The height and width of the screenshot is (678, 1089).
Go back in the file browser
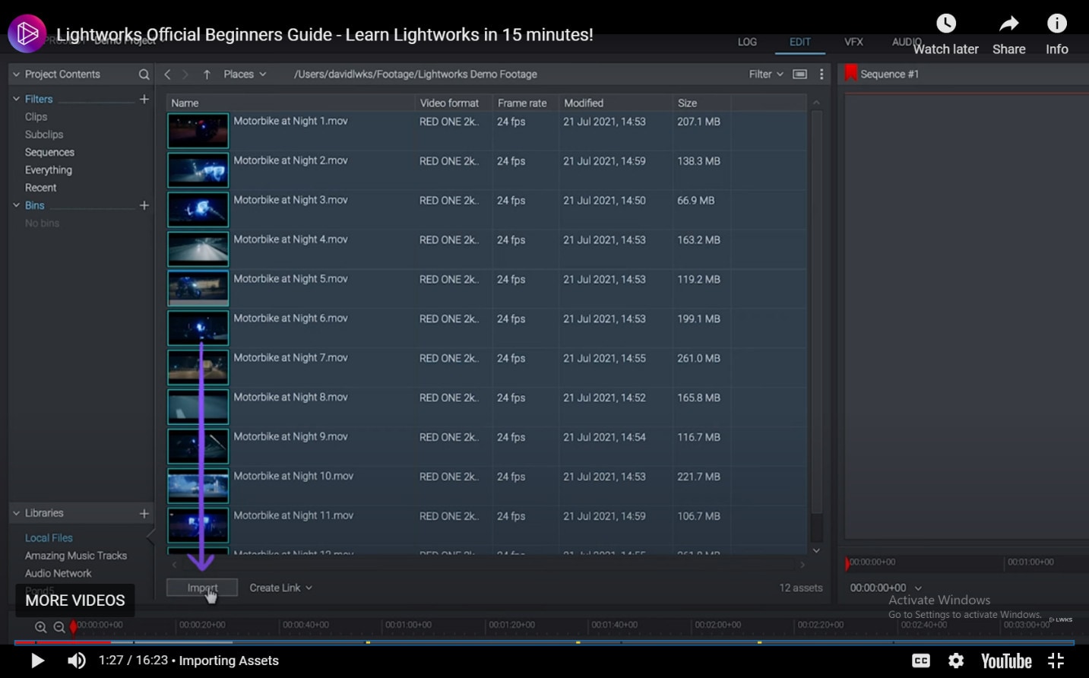[x=167, y=74]
